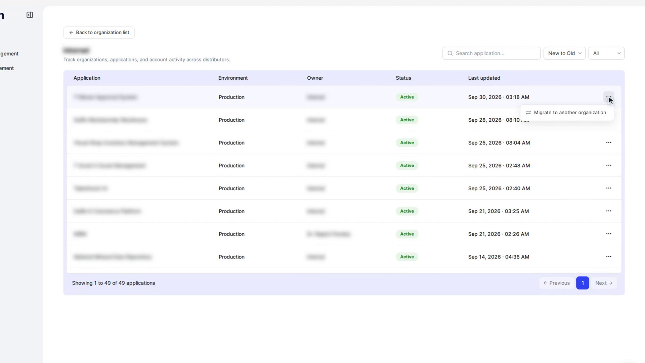Open actions menu for Sep 21 03:25 AM row
The width and height of the screenshot is (645, 363).
(608, 211)
